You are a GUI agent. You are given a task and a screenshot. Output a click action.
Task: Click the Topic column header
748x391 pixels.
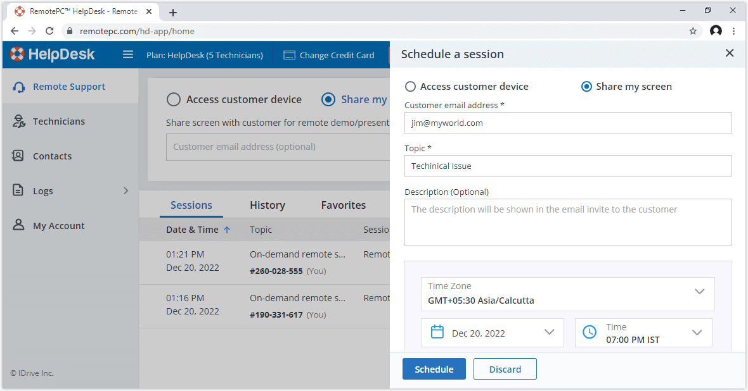(261, 230)
